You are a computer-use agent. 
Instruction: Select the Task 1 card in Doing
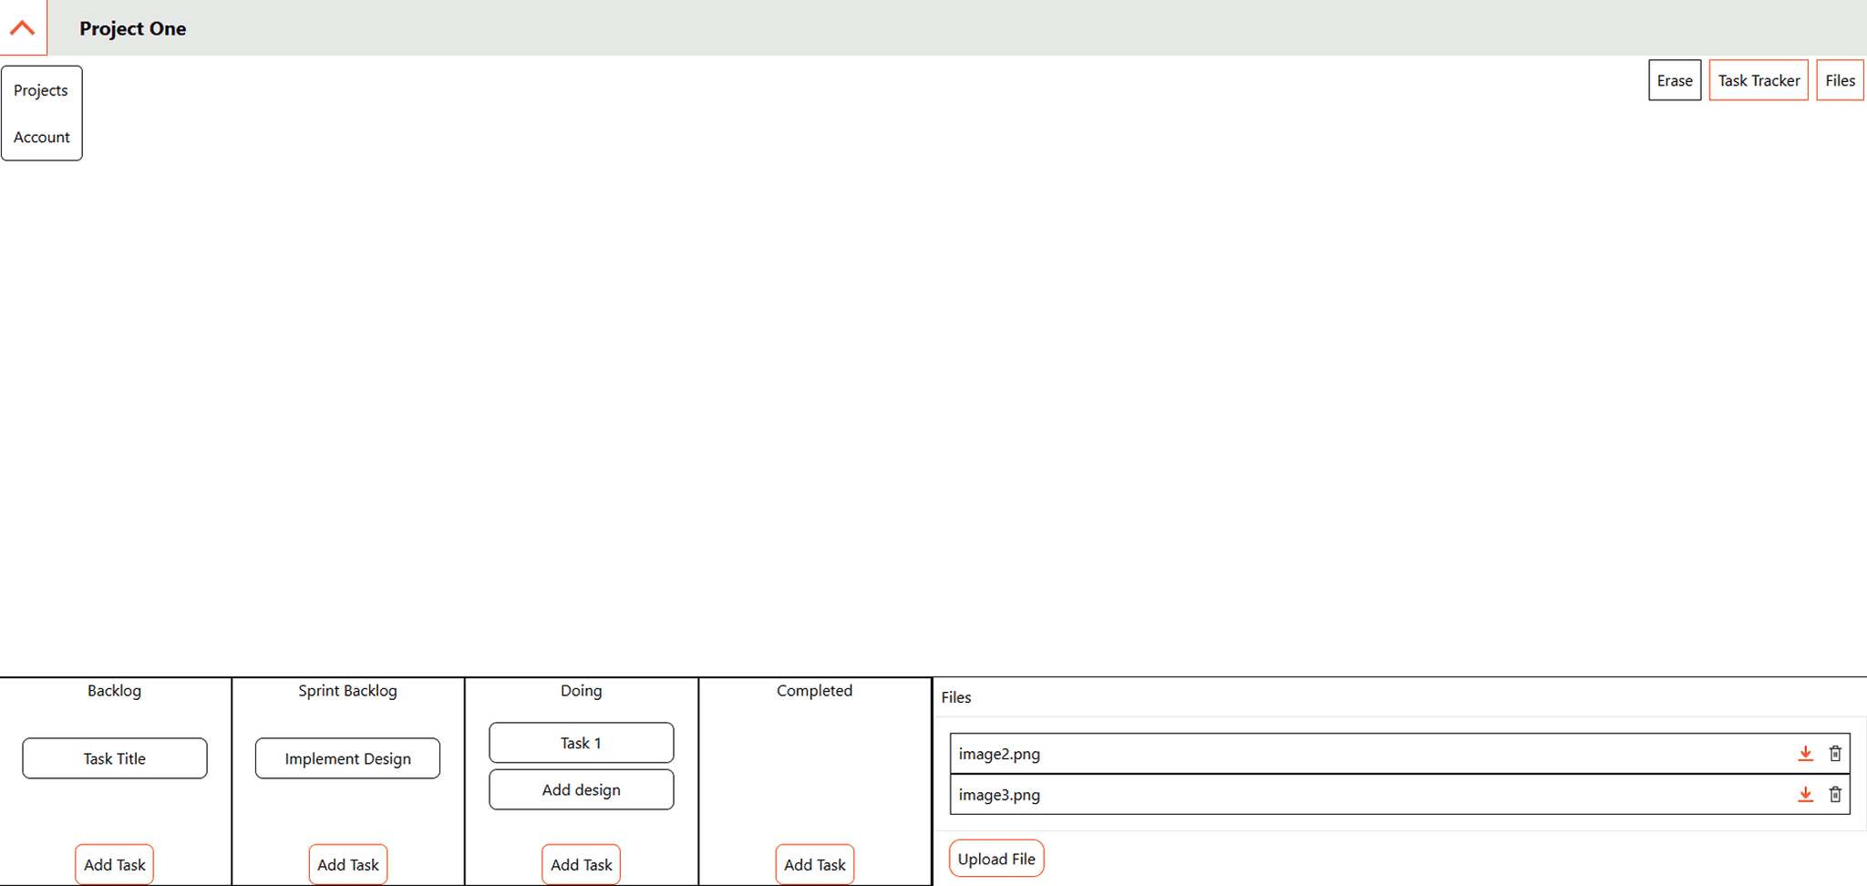(x=581, y=743)
